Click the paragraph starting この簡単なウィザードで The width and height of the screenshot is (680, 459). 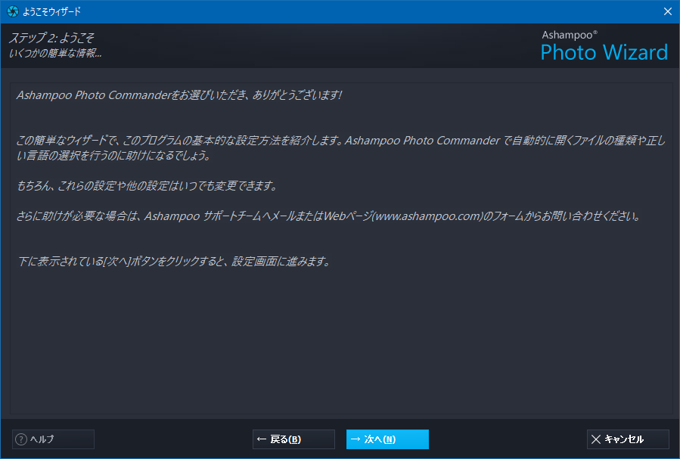click(341, 147)
